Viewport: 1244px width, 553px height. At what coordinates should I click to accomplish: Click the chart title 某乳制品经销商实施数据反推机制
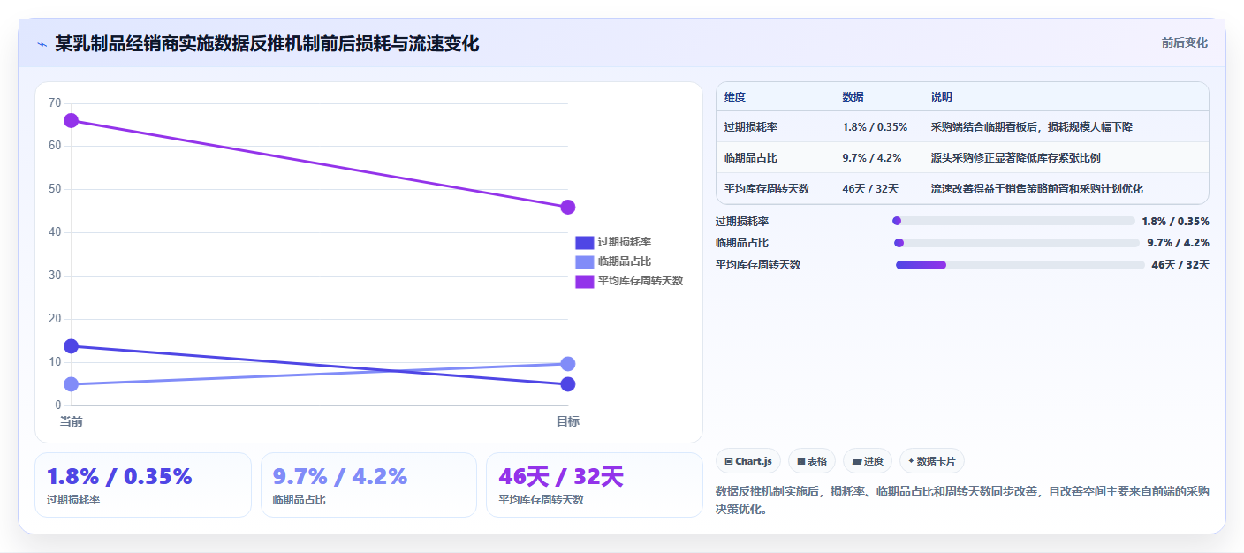(267, 43)
